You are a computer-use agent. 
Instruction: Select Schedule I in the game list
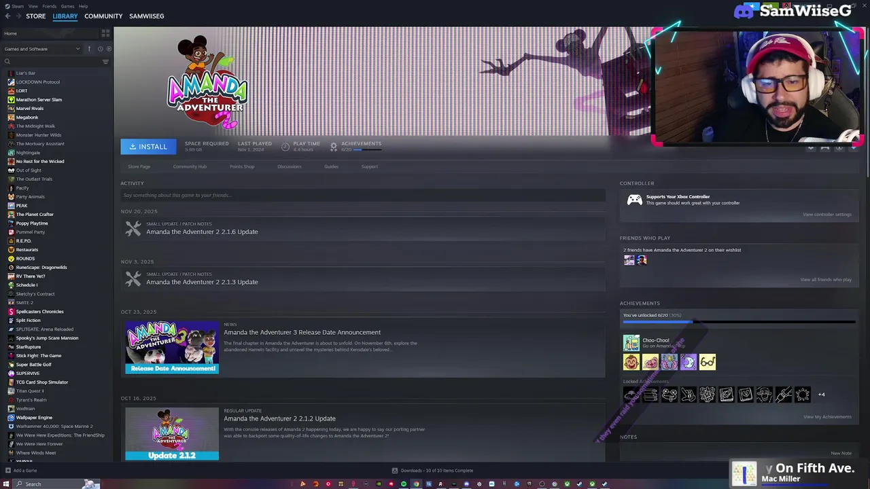27,285
